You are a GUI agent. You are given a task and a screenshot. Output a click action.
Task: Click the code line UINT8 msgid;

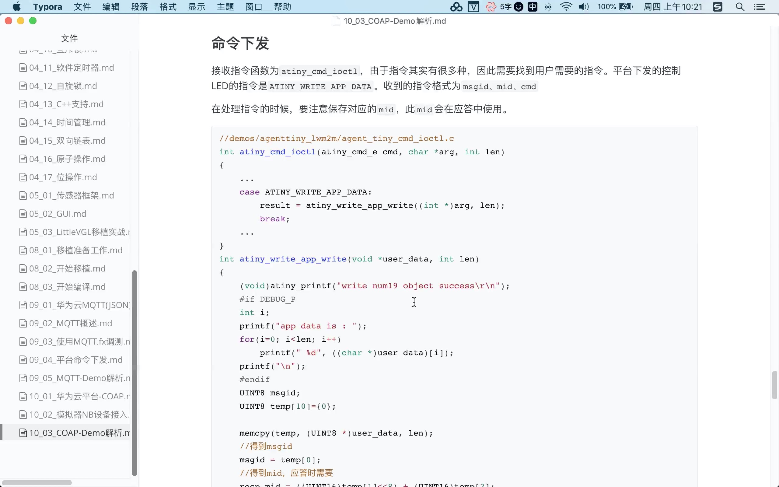269,393
